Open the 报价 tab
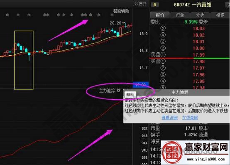This screenshot has width=230, height=165. 160,15
